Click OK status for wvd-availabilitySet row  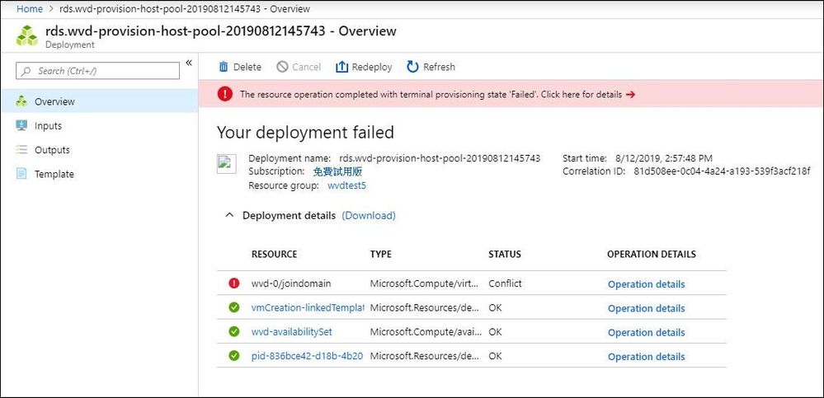[x=495, y=332]
